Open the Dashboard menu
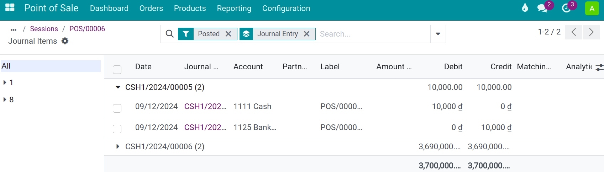Screen dimensions: 604x172 pyautogui.click(x=109, y=8)
